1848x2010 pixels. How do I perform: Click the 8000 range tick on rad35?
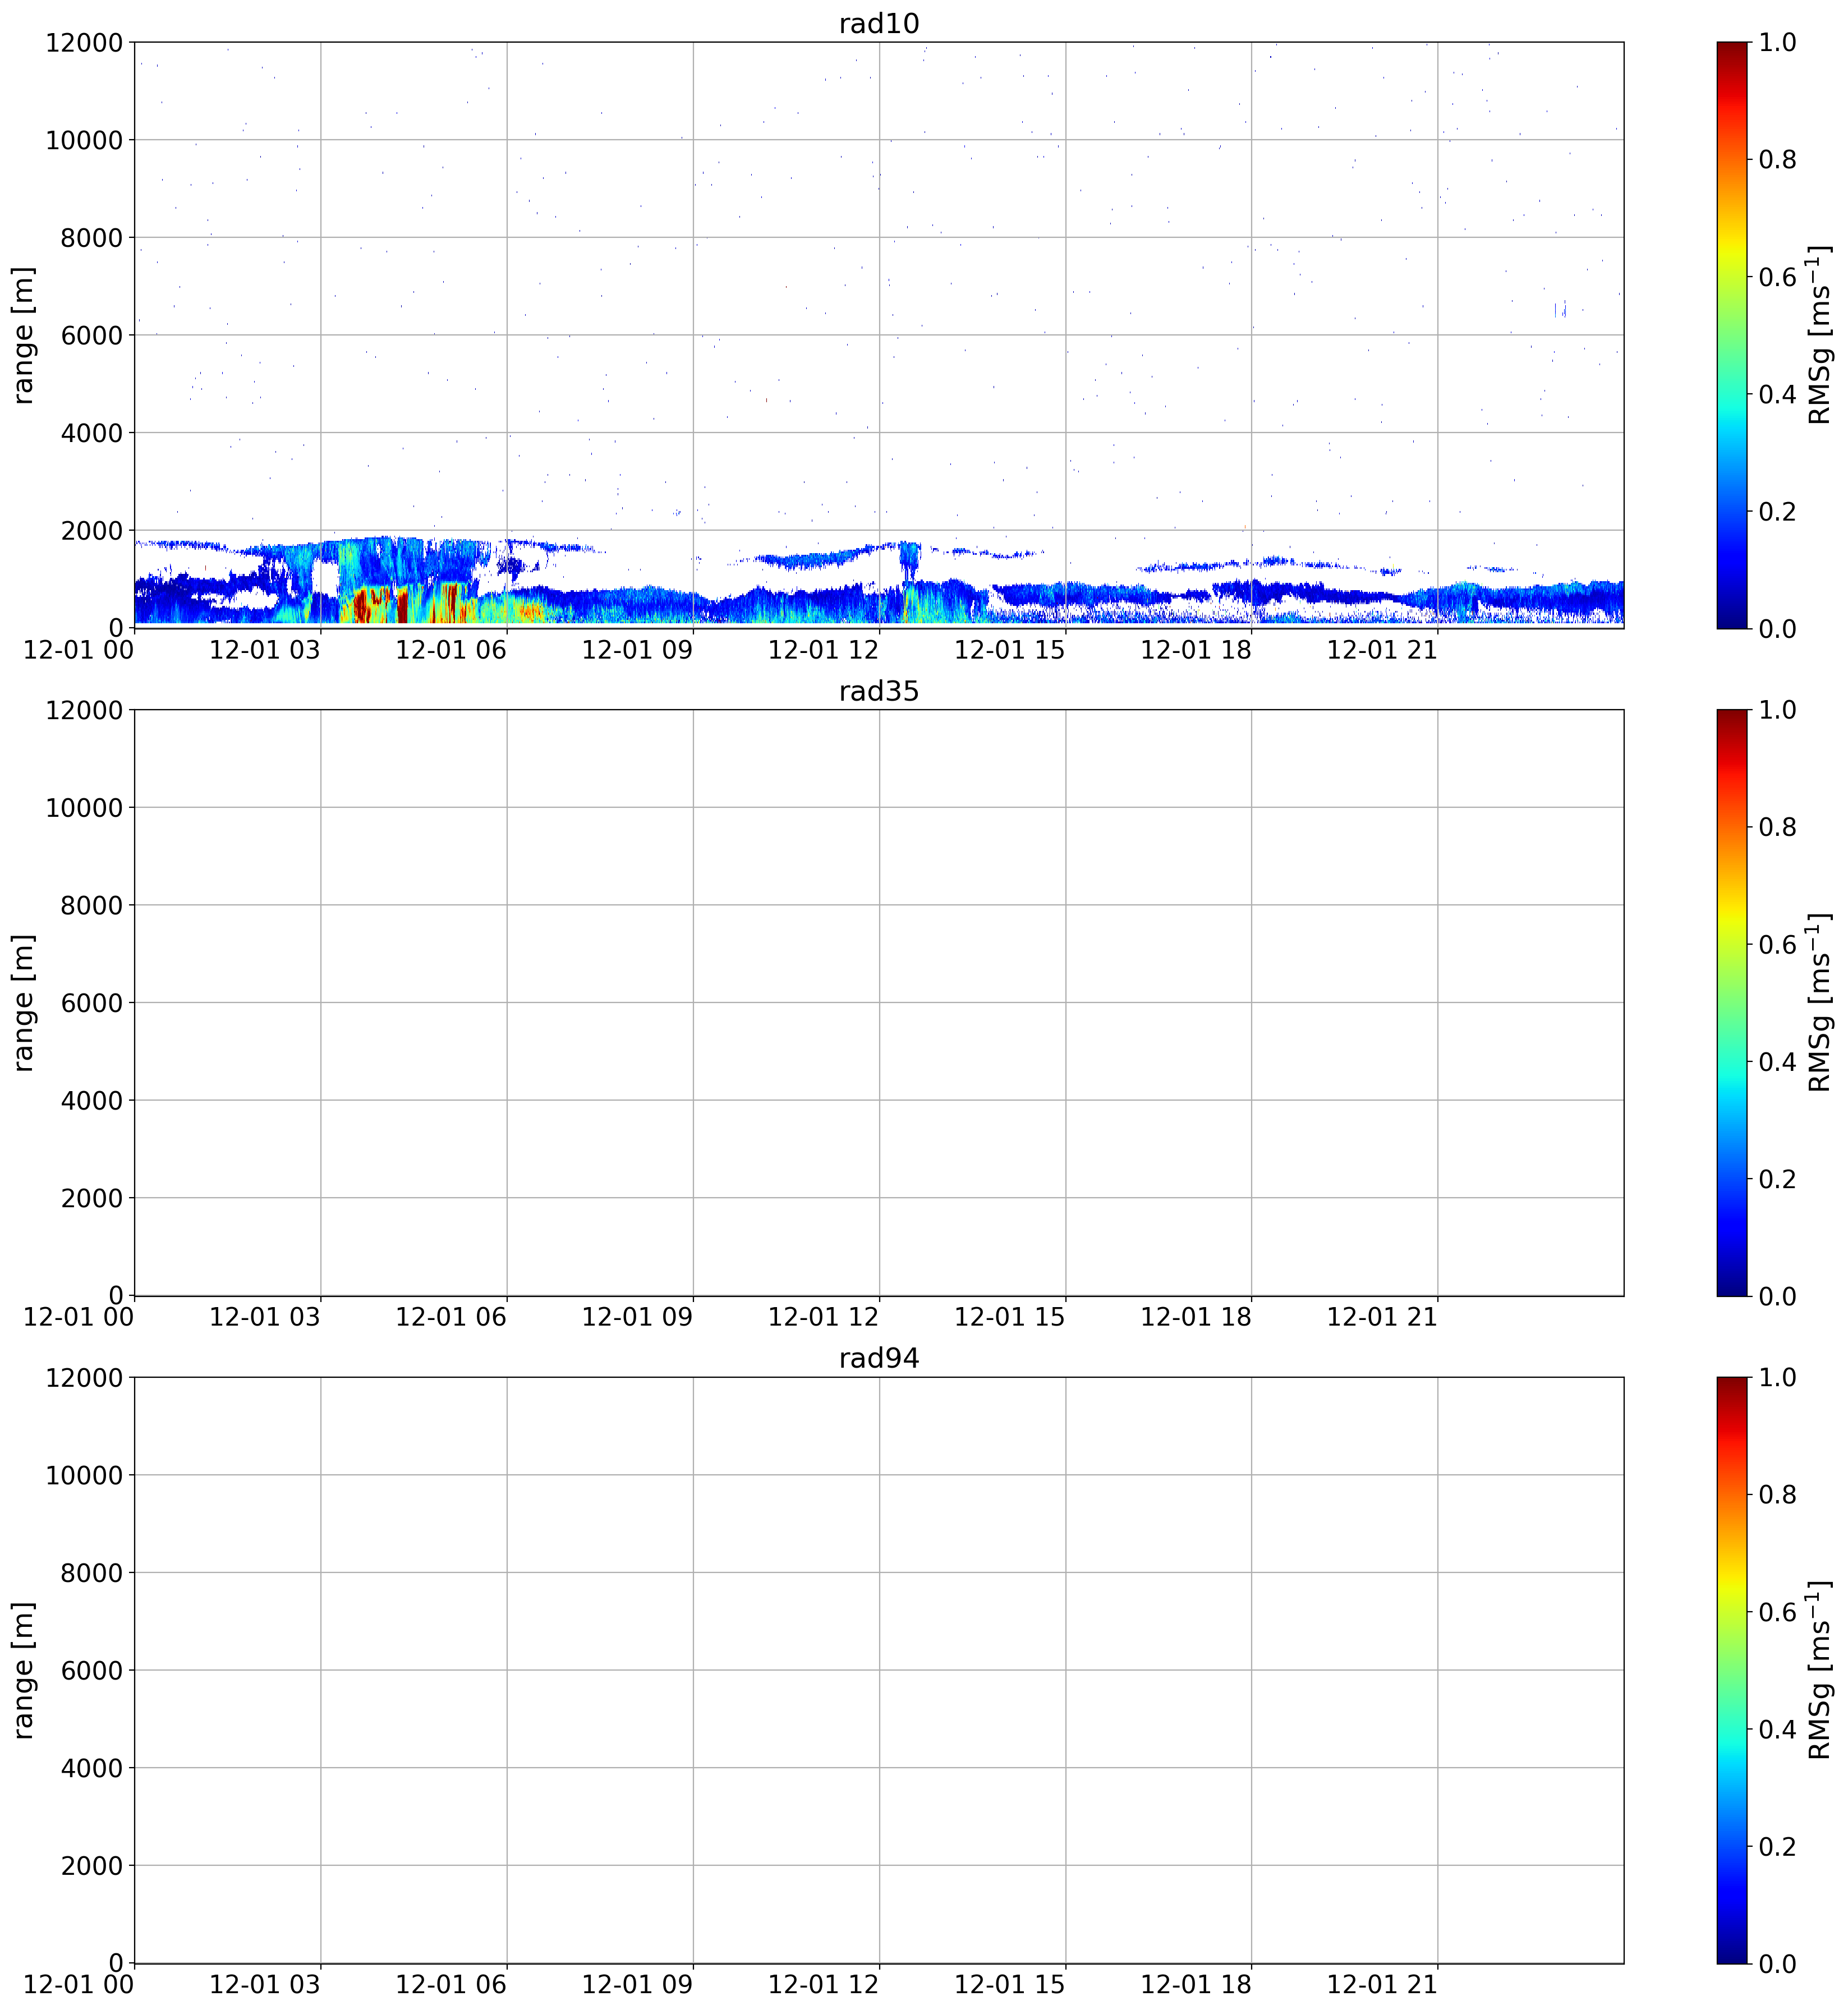92,906
